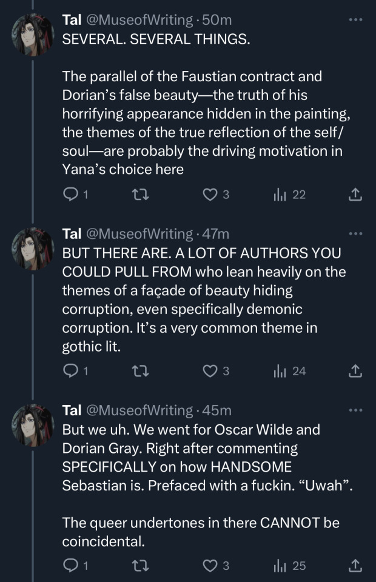The image size is (376, 582).
Task: Open more options on the 47m tweet
Action: click(355, 233)
